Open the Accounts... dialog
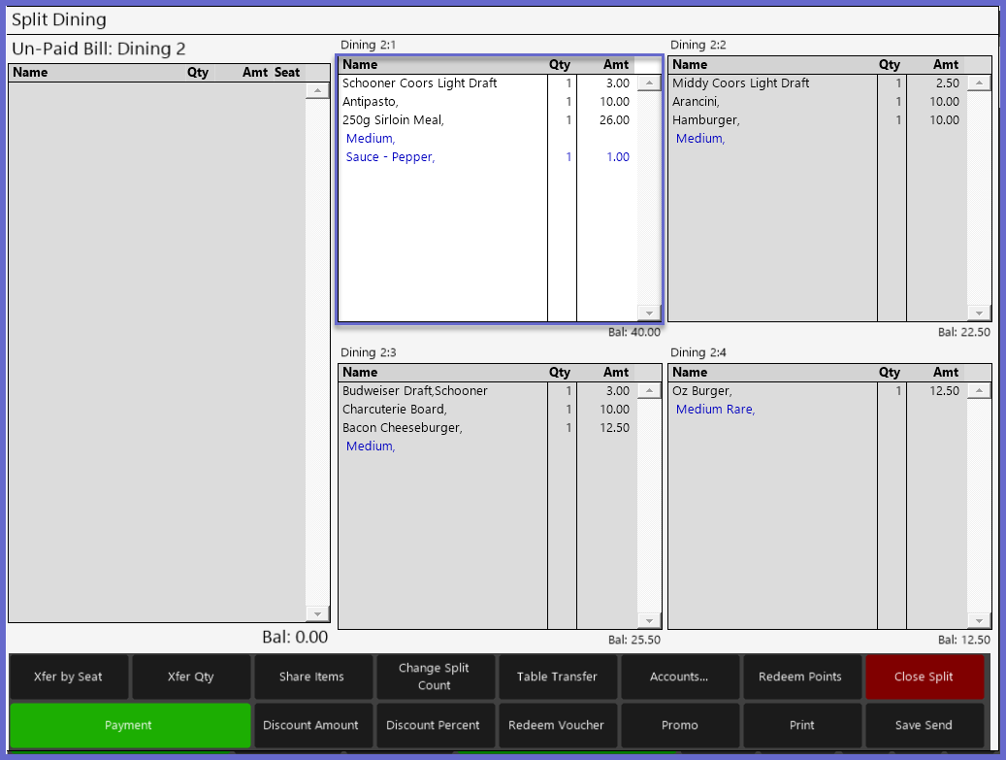1006x760 pixels. [679, 677]
